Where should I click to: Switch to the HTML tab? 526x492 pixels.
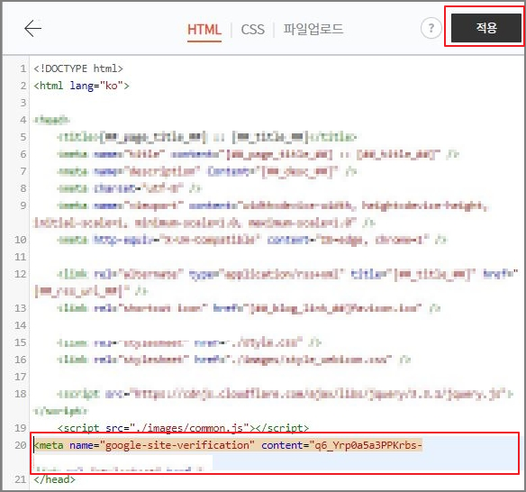click(x=204, y=30)
